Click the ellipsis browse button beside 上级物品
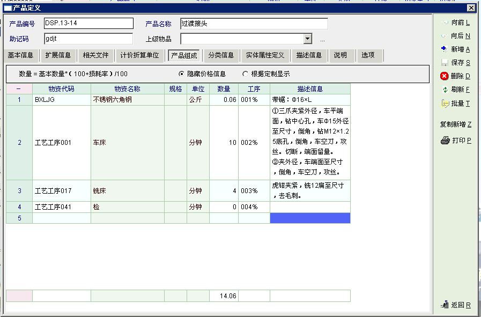Screen dimensions: 481x317 (322, 39)
